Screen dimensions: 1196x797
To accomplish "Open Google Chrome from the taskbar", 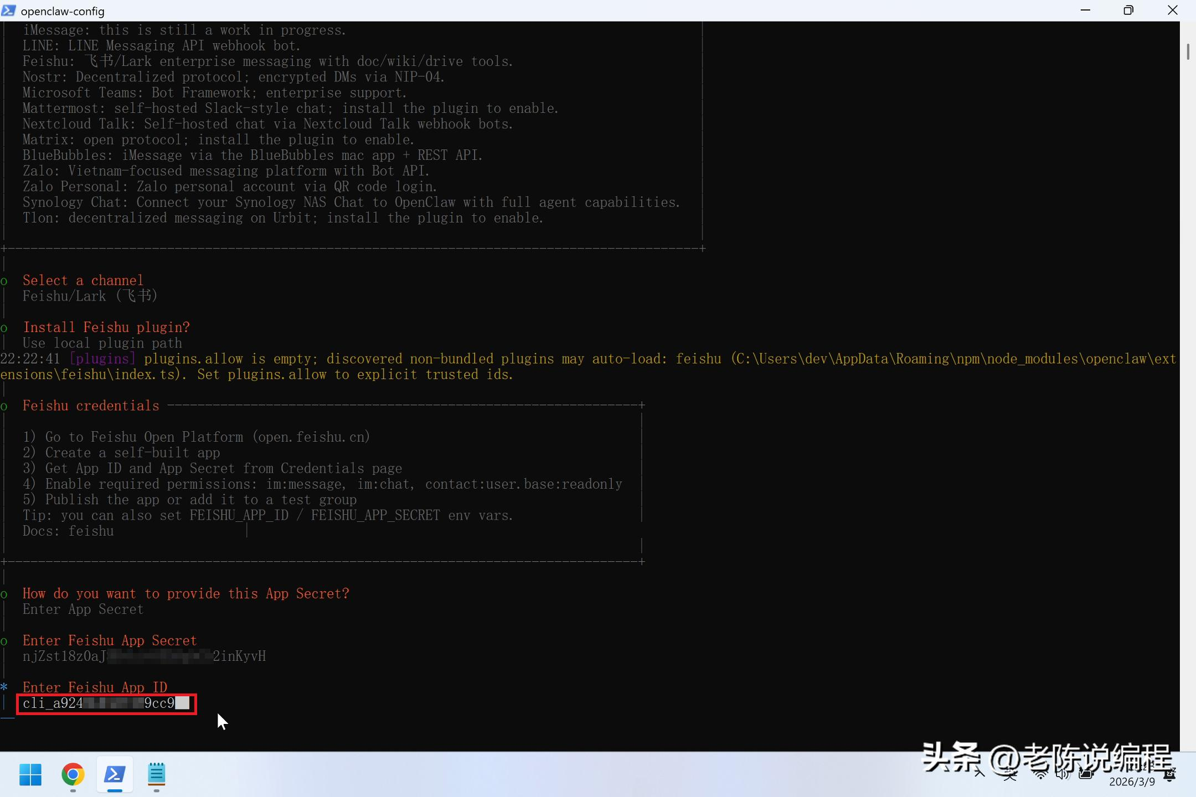I will (73, 774).
